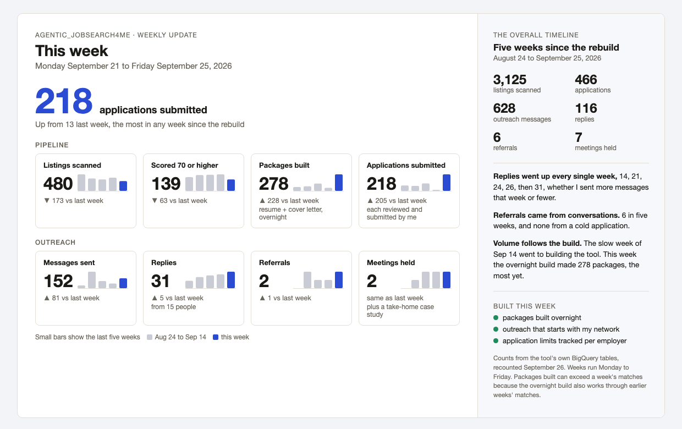Click '▼ 63 vs last week' text
The height and width of the screenshot is (429, 682).
[179, 201]
